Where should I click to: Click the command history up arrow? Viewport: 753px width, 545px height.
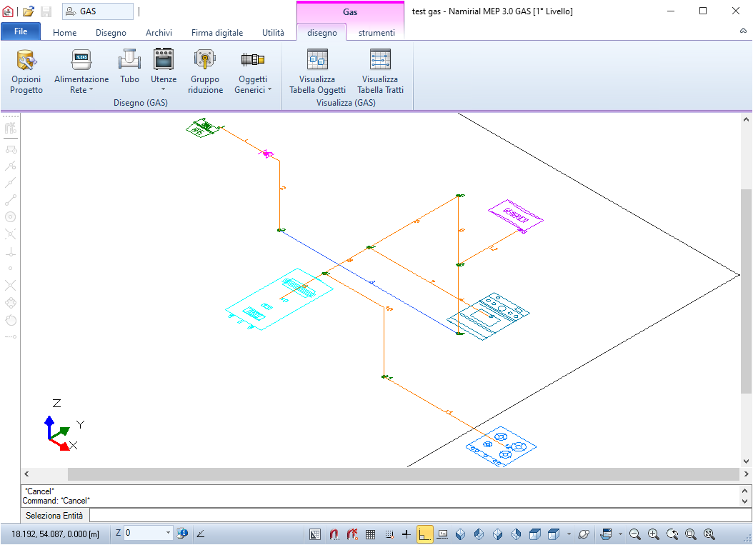pyautogui.click(x=744, y=491)
